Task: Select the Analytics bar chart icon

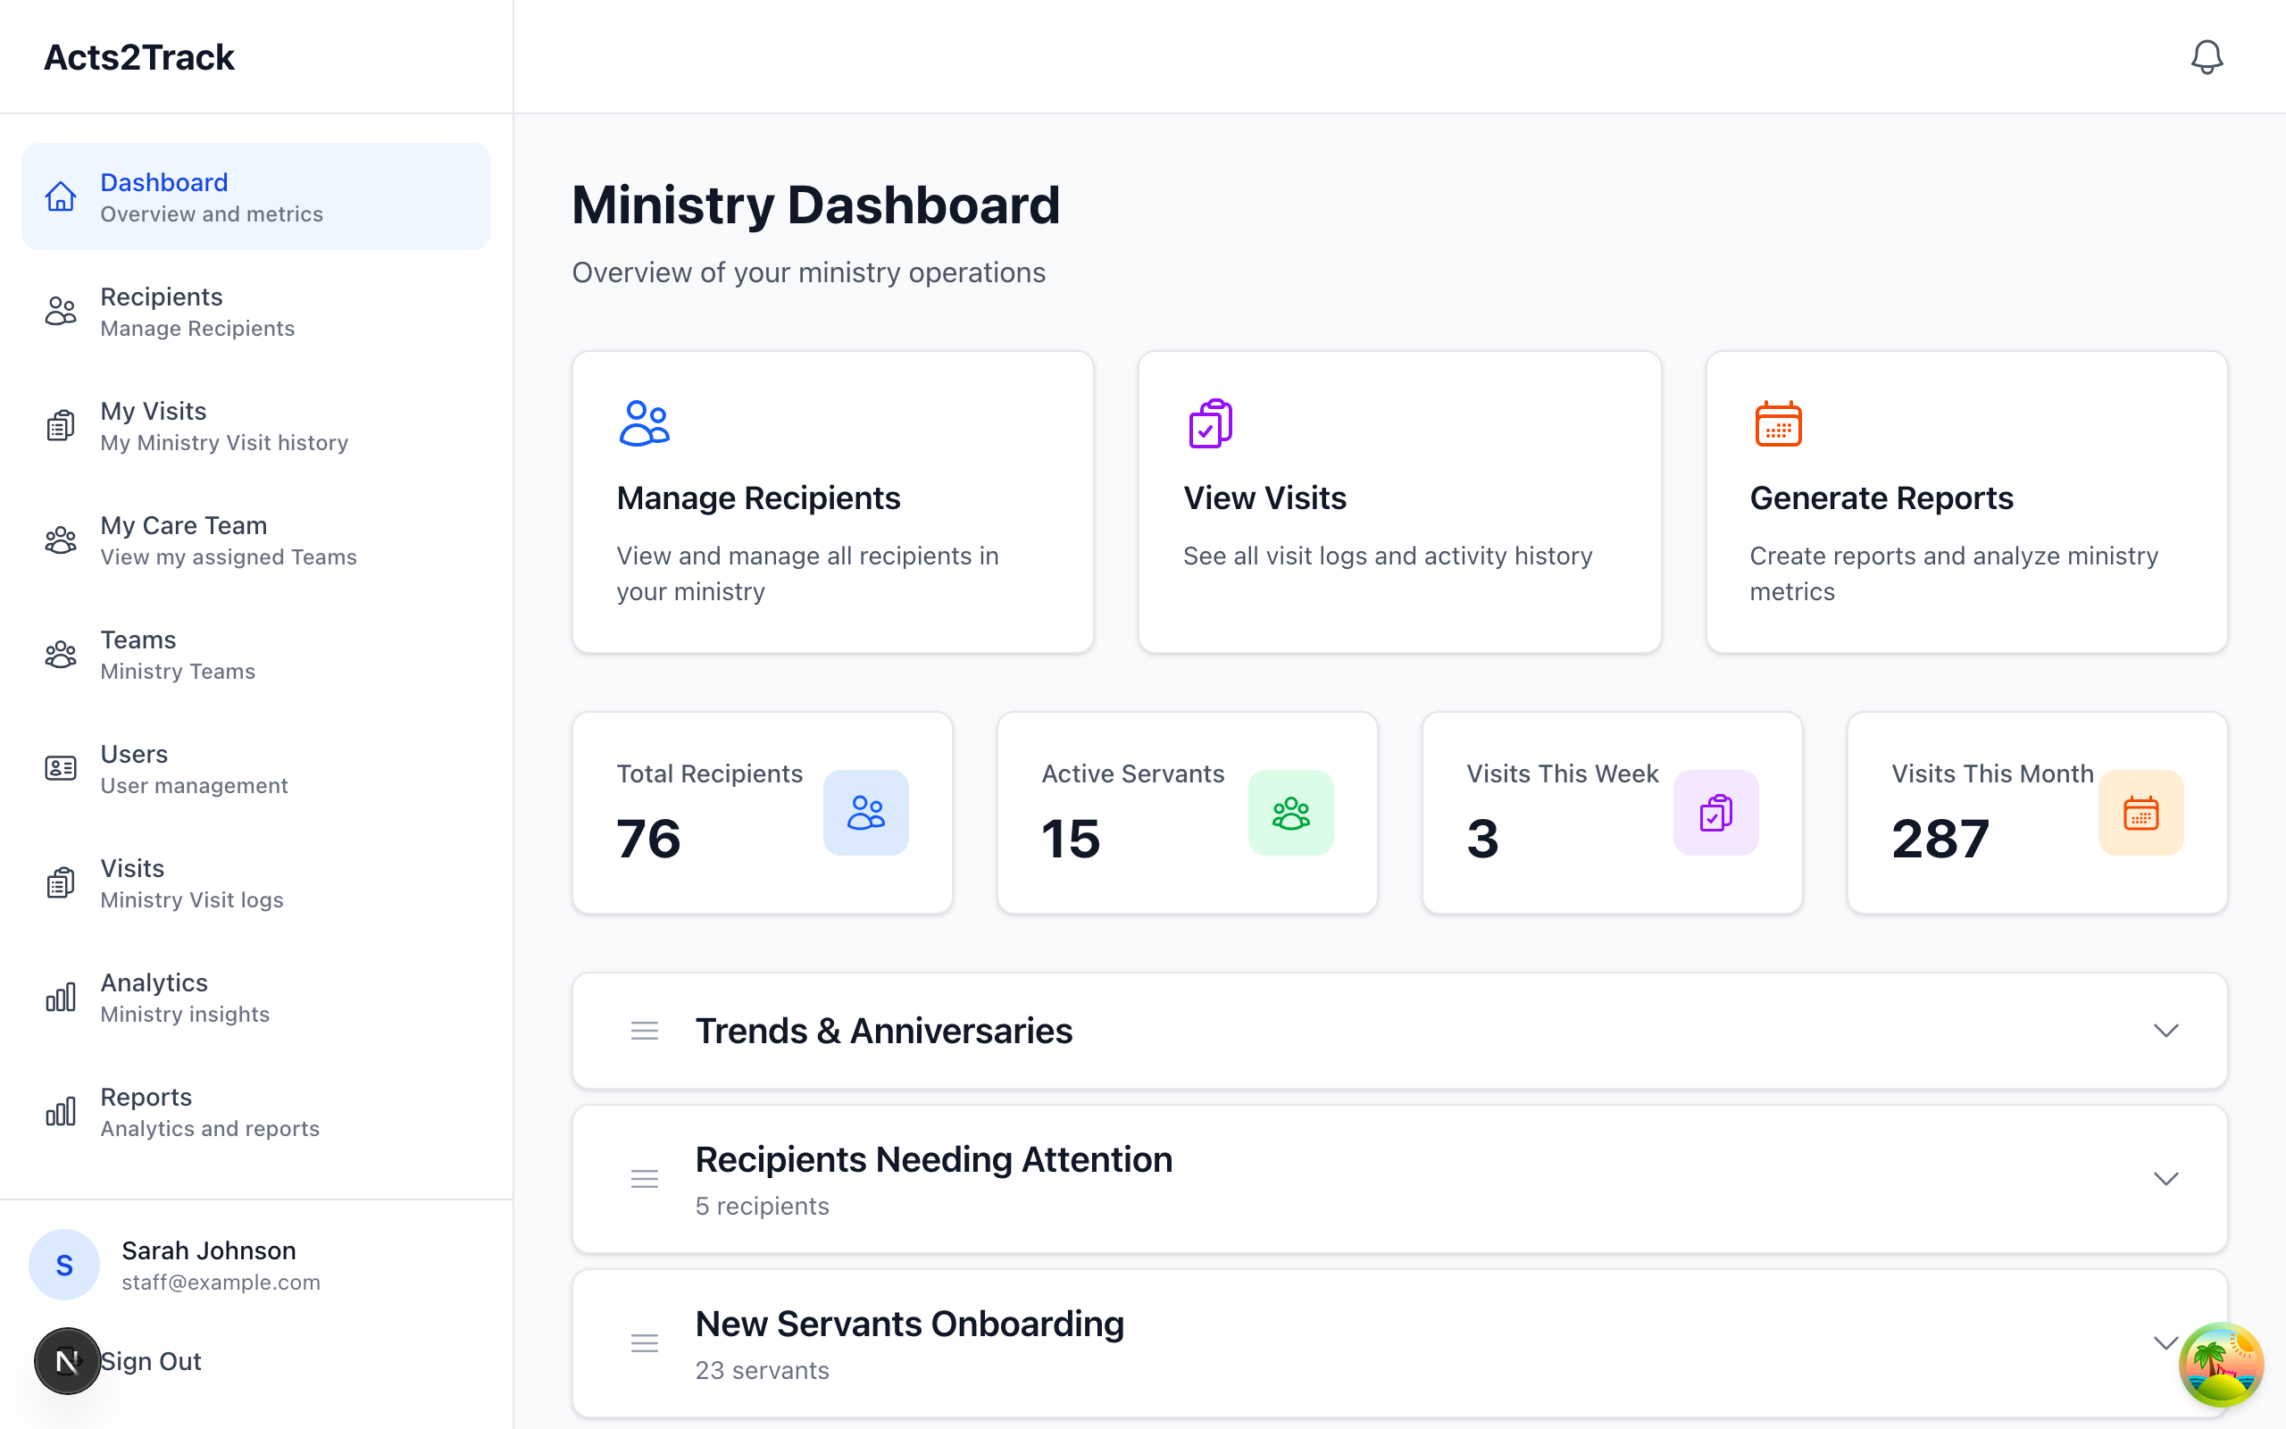Action: click(61, 996)
